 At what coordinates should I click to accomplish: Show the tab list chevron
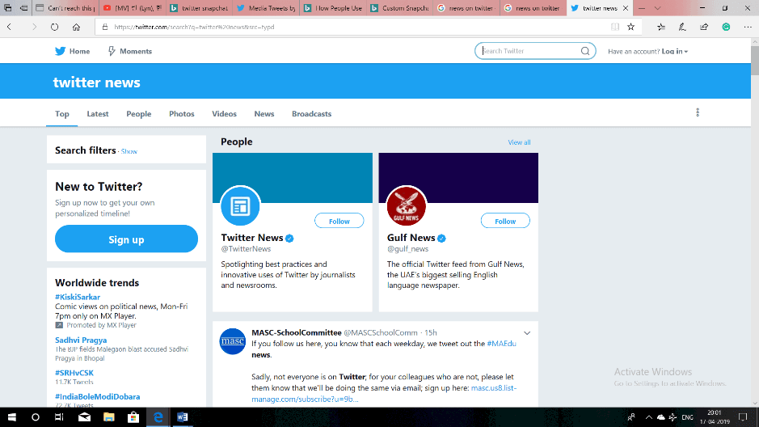click(x=657, y=8)
